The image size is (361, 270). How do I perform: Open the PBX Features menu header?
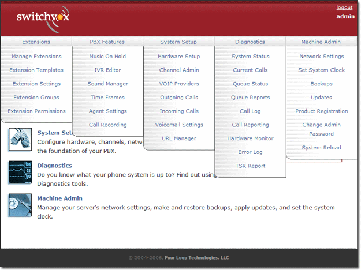[x=107, y=42]
